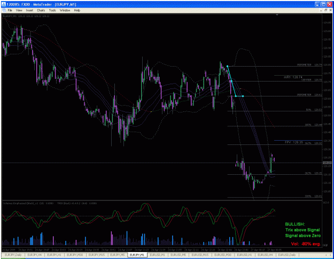Click the chart shift triangle marker
This screenshot has height=259, width=334.
[277, 15]
